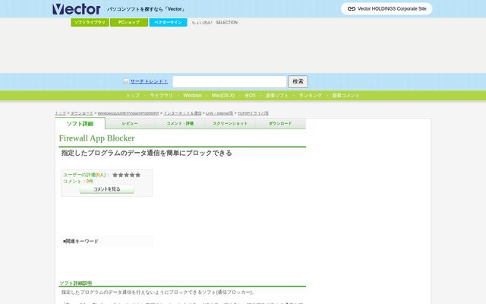Click ダウンロード breadcrumb link
Screen dimensions: 486x304
[x=82, y=113]
